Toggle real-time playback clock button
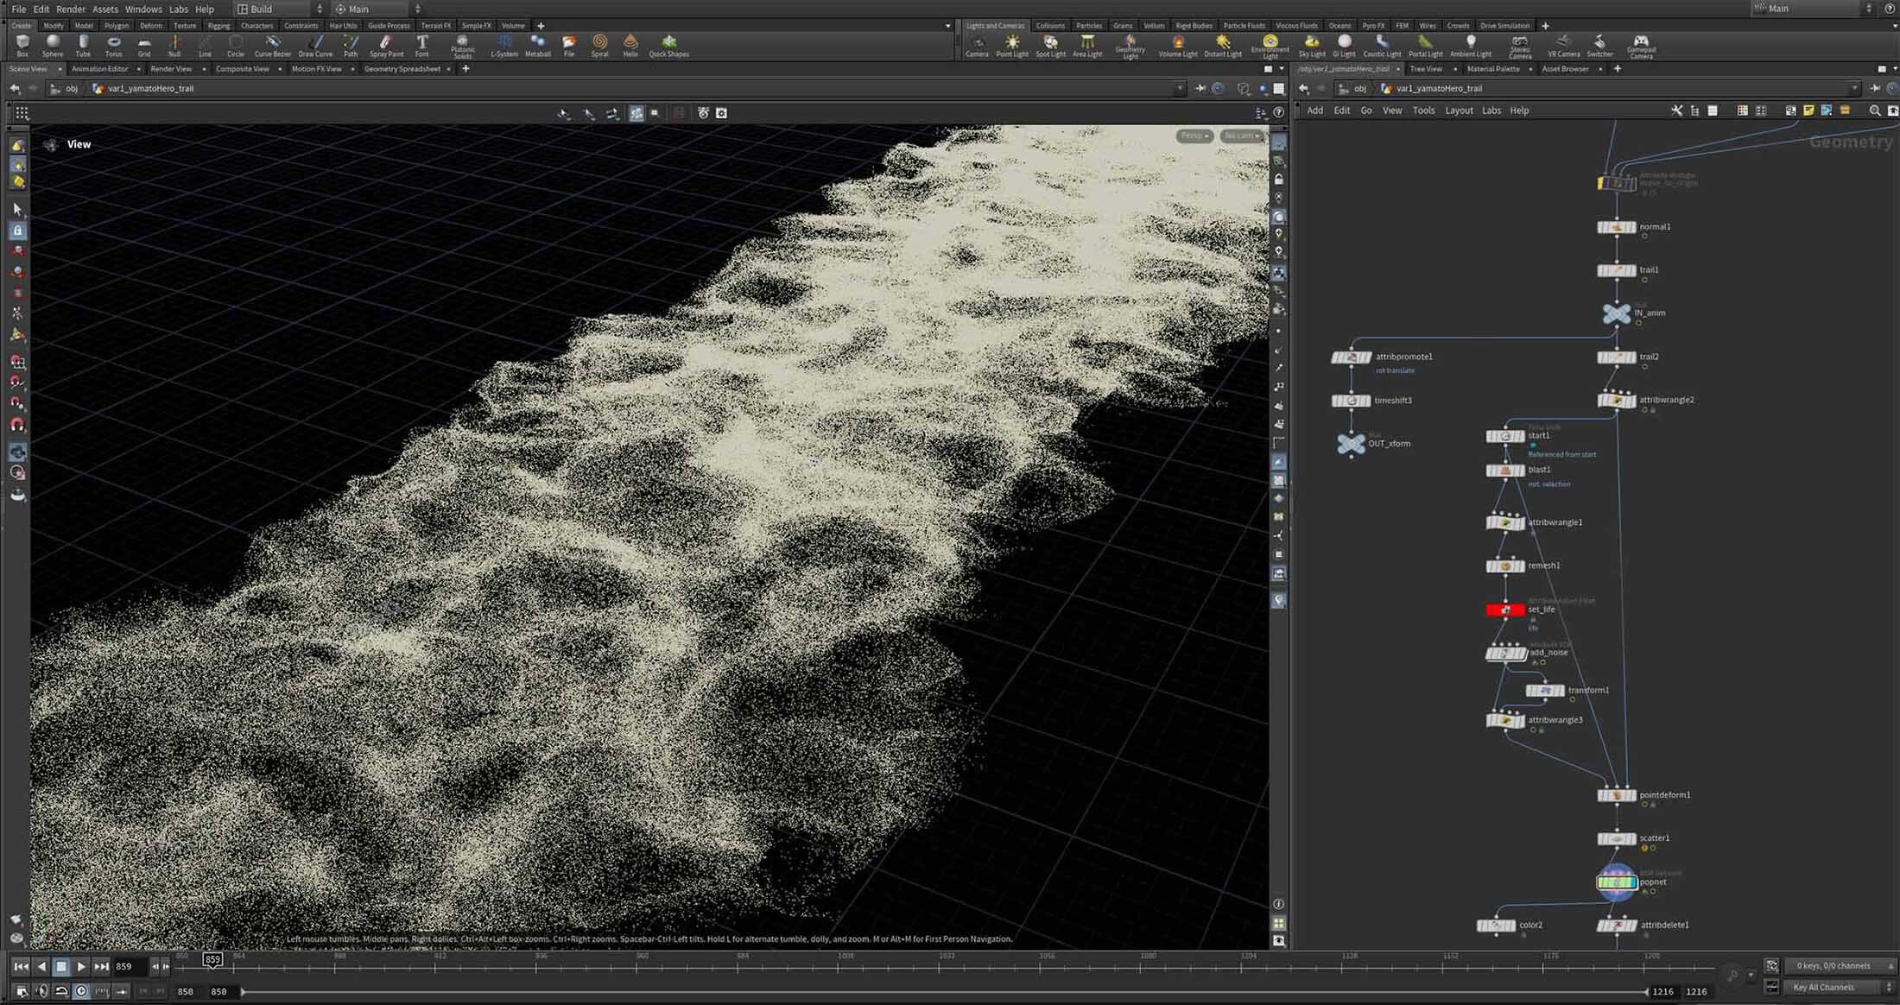This screenshot has width=1900, height=1005. [81, 991]
